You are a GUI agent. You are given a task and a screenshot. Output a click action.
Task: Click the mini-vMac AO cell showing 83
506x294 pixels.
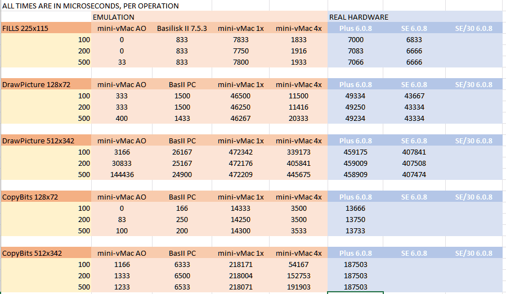coord(122,220)
